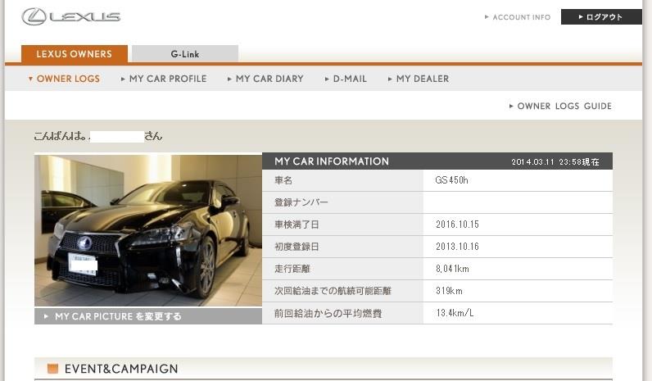Click the 登録ナンバー label
This screenshot has width=652, height=381.
point(301,202)
